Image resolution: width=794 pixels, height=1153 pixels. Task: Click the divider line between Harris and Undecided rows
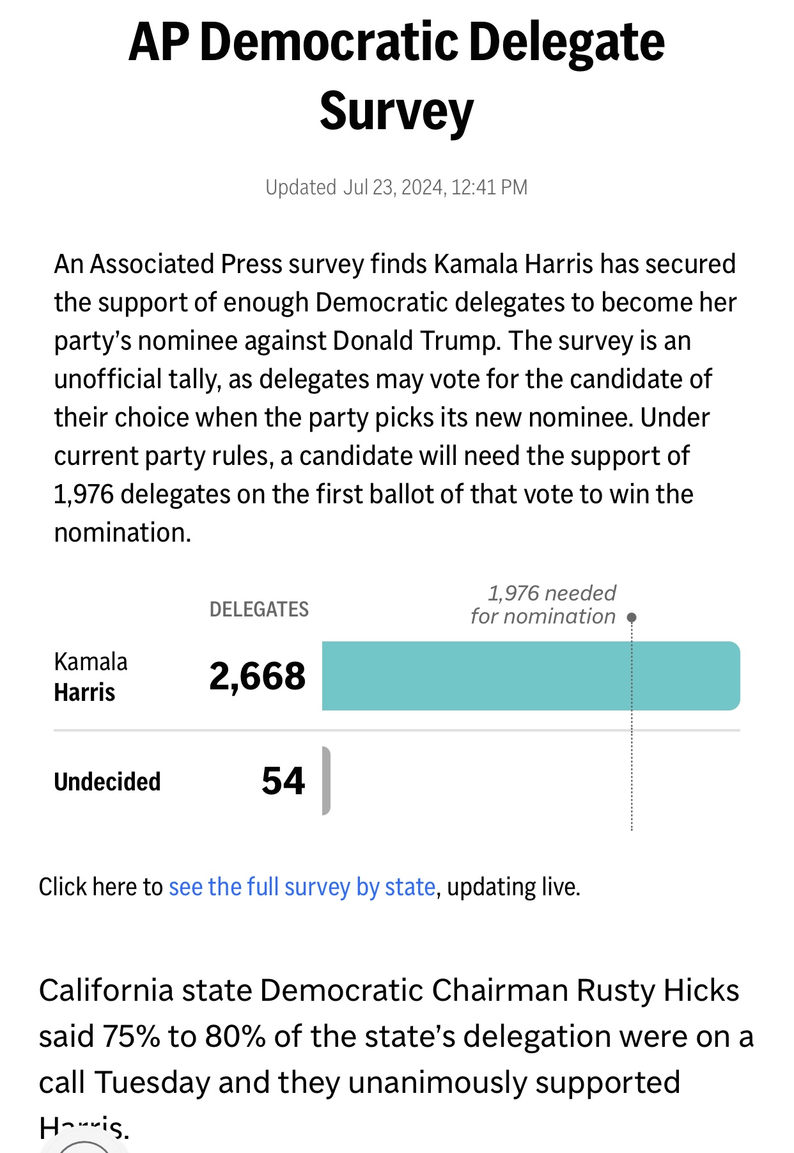pyautogui.click(x=396, y=730)
